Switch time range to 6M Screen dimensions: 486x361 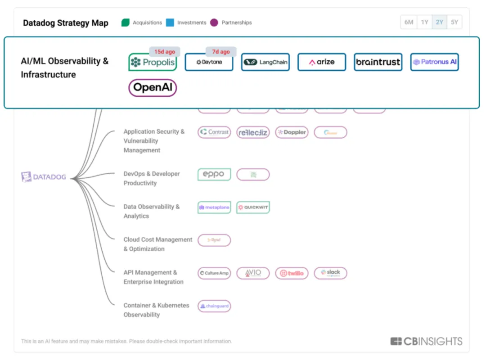pos(409,22)
